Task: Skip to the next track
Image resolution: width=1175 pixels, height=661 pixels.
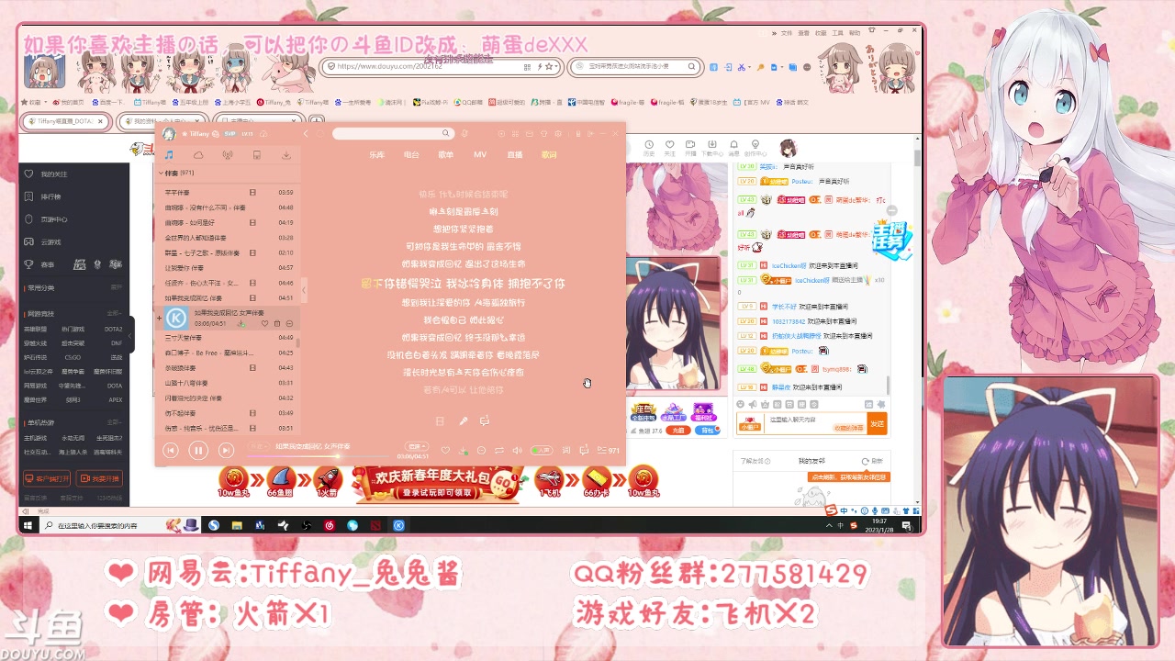Action: [226, 450]
